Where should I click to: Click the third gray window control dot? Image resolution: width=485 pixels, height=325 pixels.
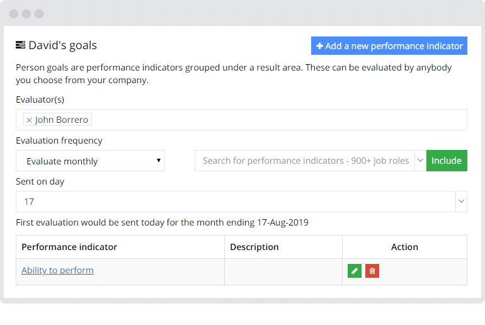(x=39, y=14)
